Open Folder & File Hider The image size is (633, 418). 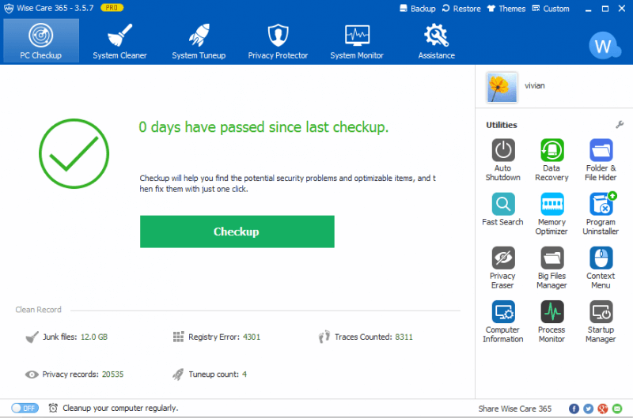(601, 151)
